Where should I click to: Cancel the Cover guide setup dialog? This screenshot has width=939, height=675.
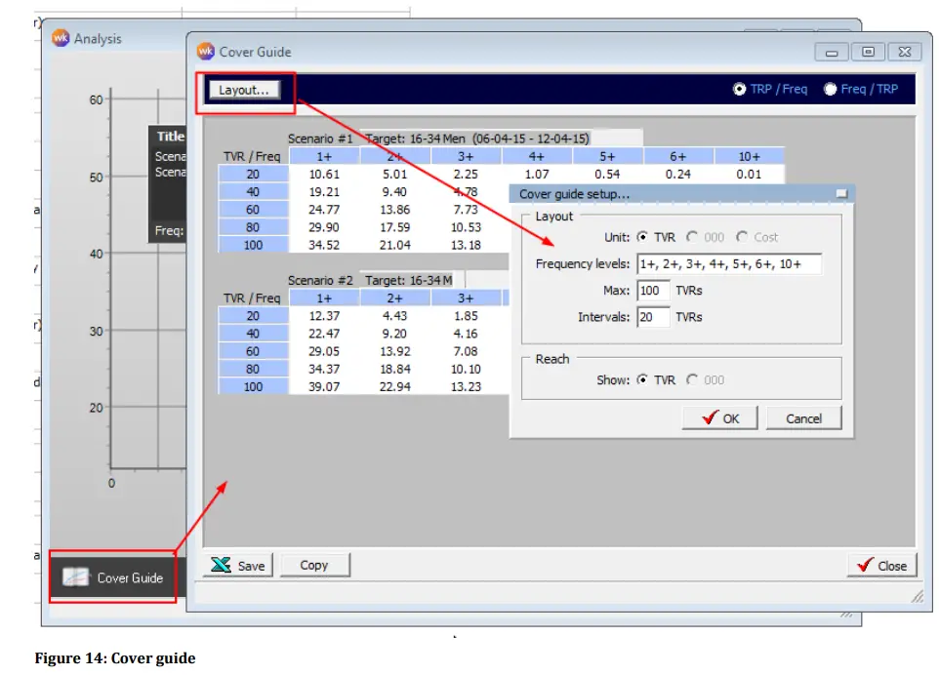[803, 418]
